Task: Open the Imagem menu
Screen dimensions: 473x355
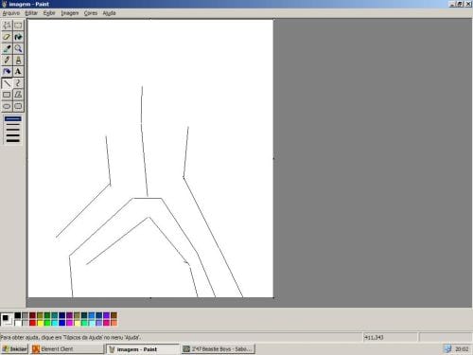Action: (70, 13)
